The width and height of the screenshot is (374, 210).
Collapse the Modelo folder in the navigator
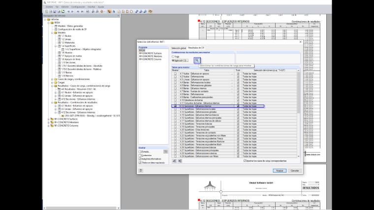click(52, 32)
